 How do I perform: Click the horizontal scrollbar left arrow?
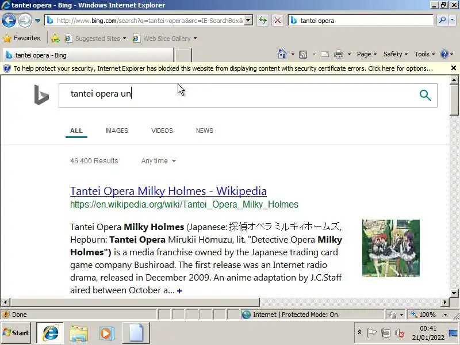[5, 302]
